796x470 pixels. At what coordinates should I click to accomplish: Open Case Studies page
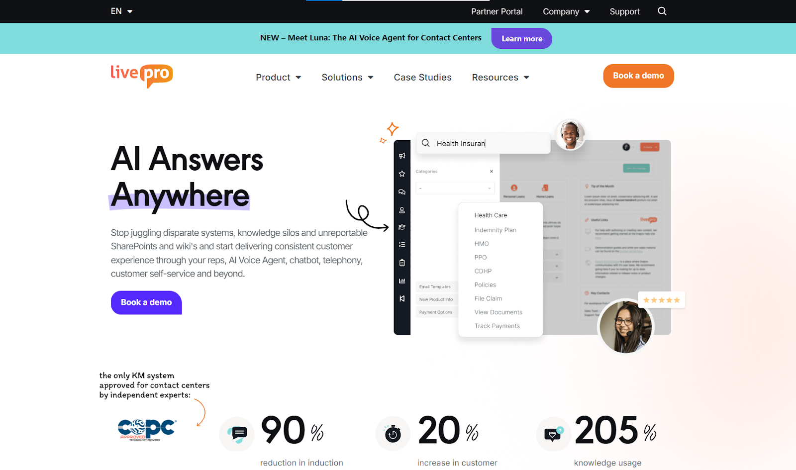[x=423, y=77]
